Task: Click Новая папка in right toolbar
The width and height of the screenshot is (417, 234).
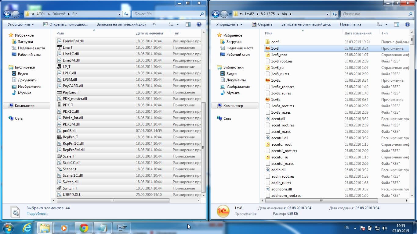Action: tap(350, 24)
